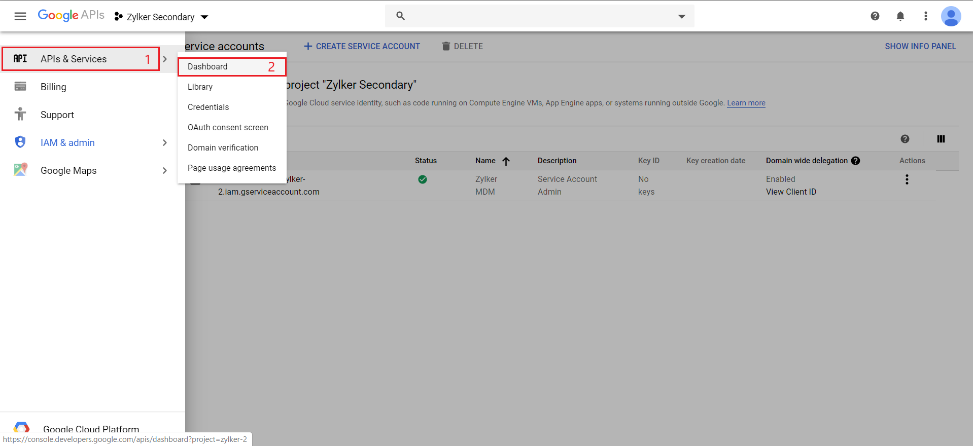
Task: Click the trash icon next to Delete
Action: (x=446, y=46)
